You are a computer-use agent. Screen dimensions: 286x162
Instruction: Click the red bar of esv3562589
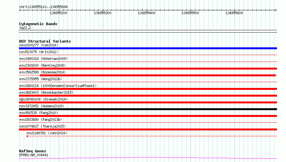[158, 75]
